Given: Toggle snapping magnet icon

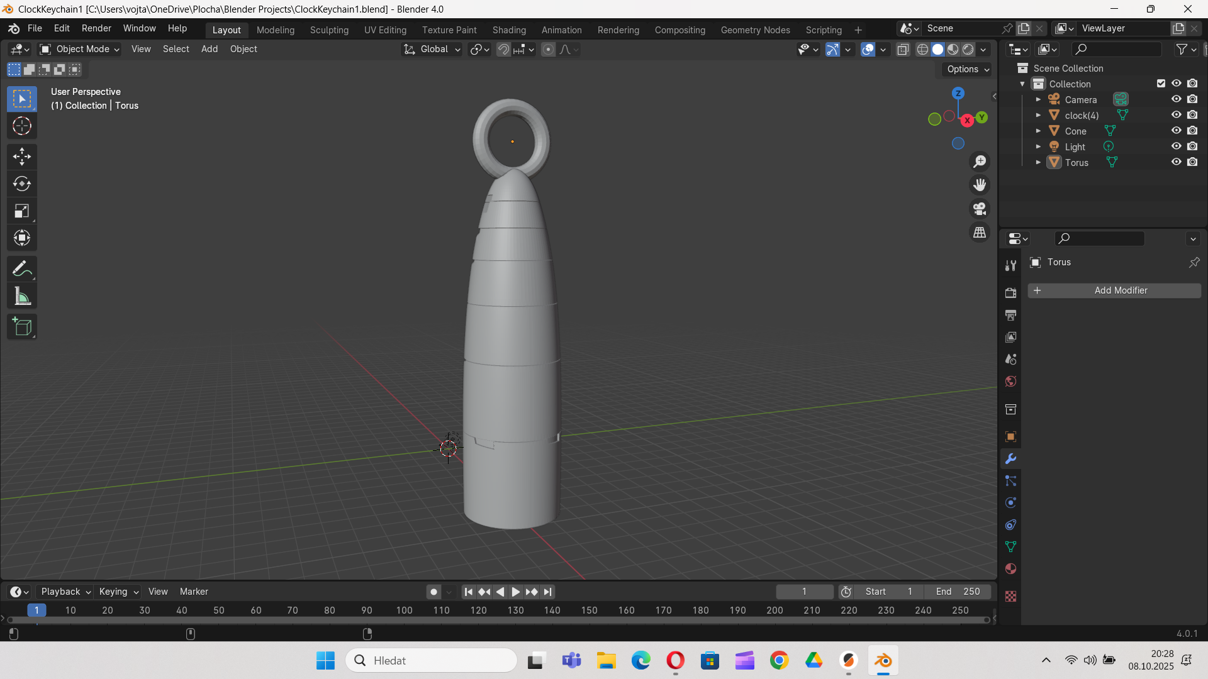Looking at the screenshot, I should point(503,50).
